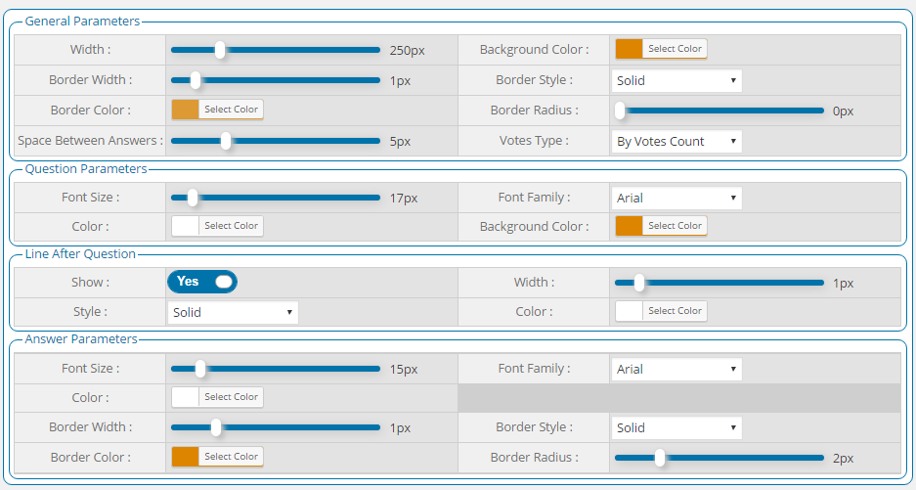Viewport: 916px width, 490px height.
Task: Click Answer Color white swatch
Action: (x=185, y=397)
